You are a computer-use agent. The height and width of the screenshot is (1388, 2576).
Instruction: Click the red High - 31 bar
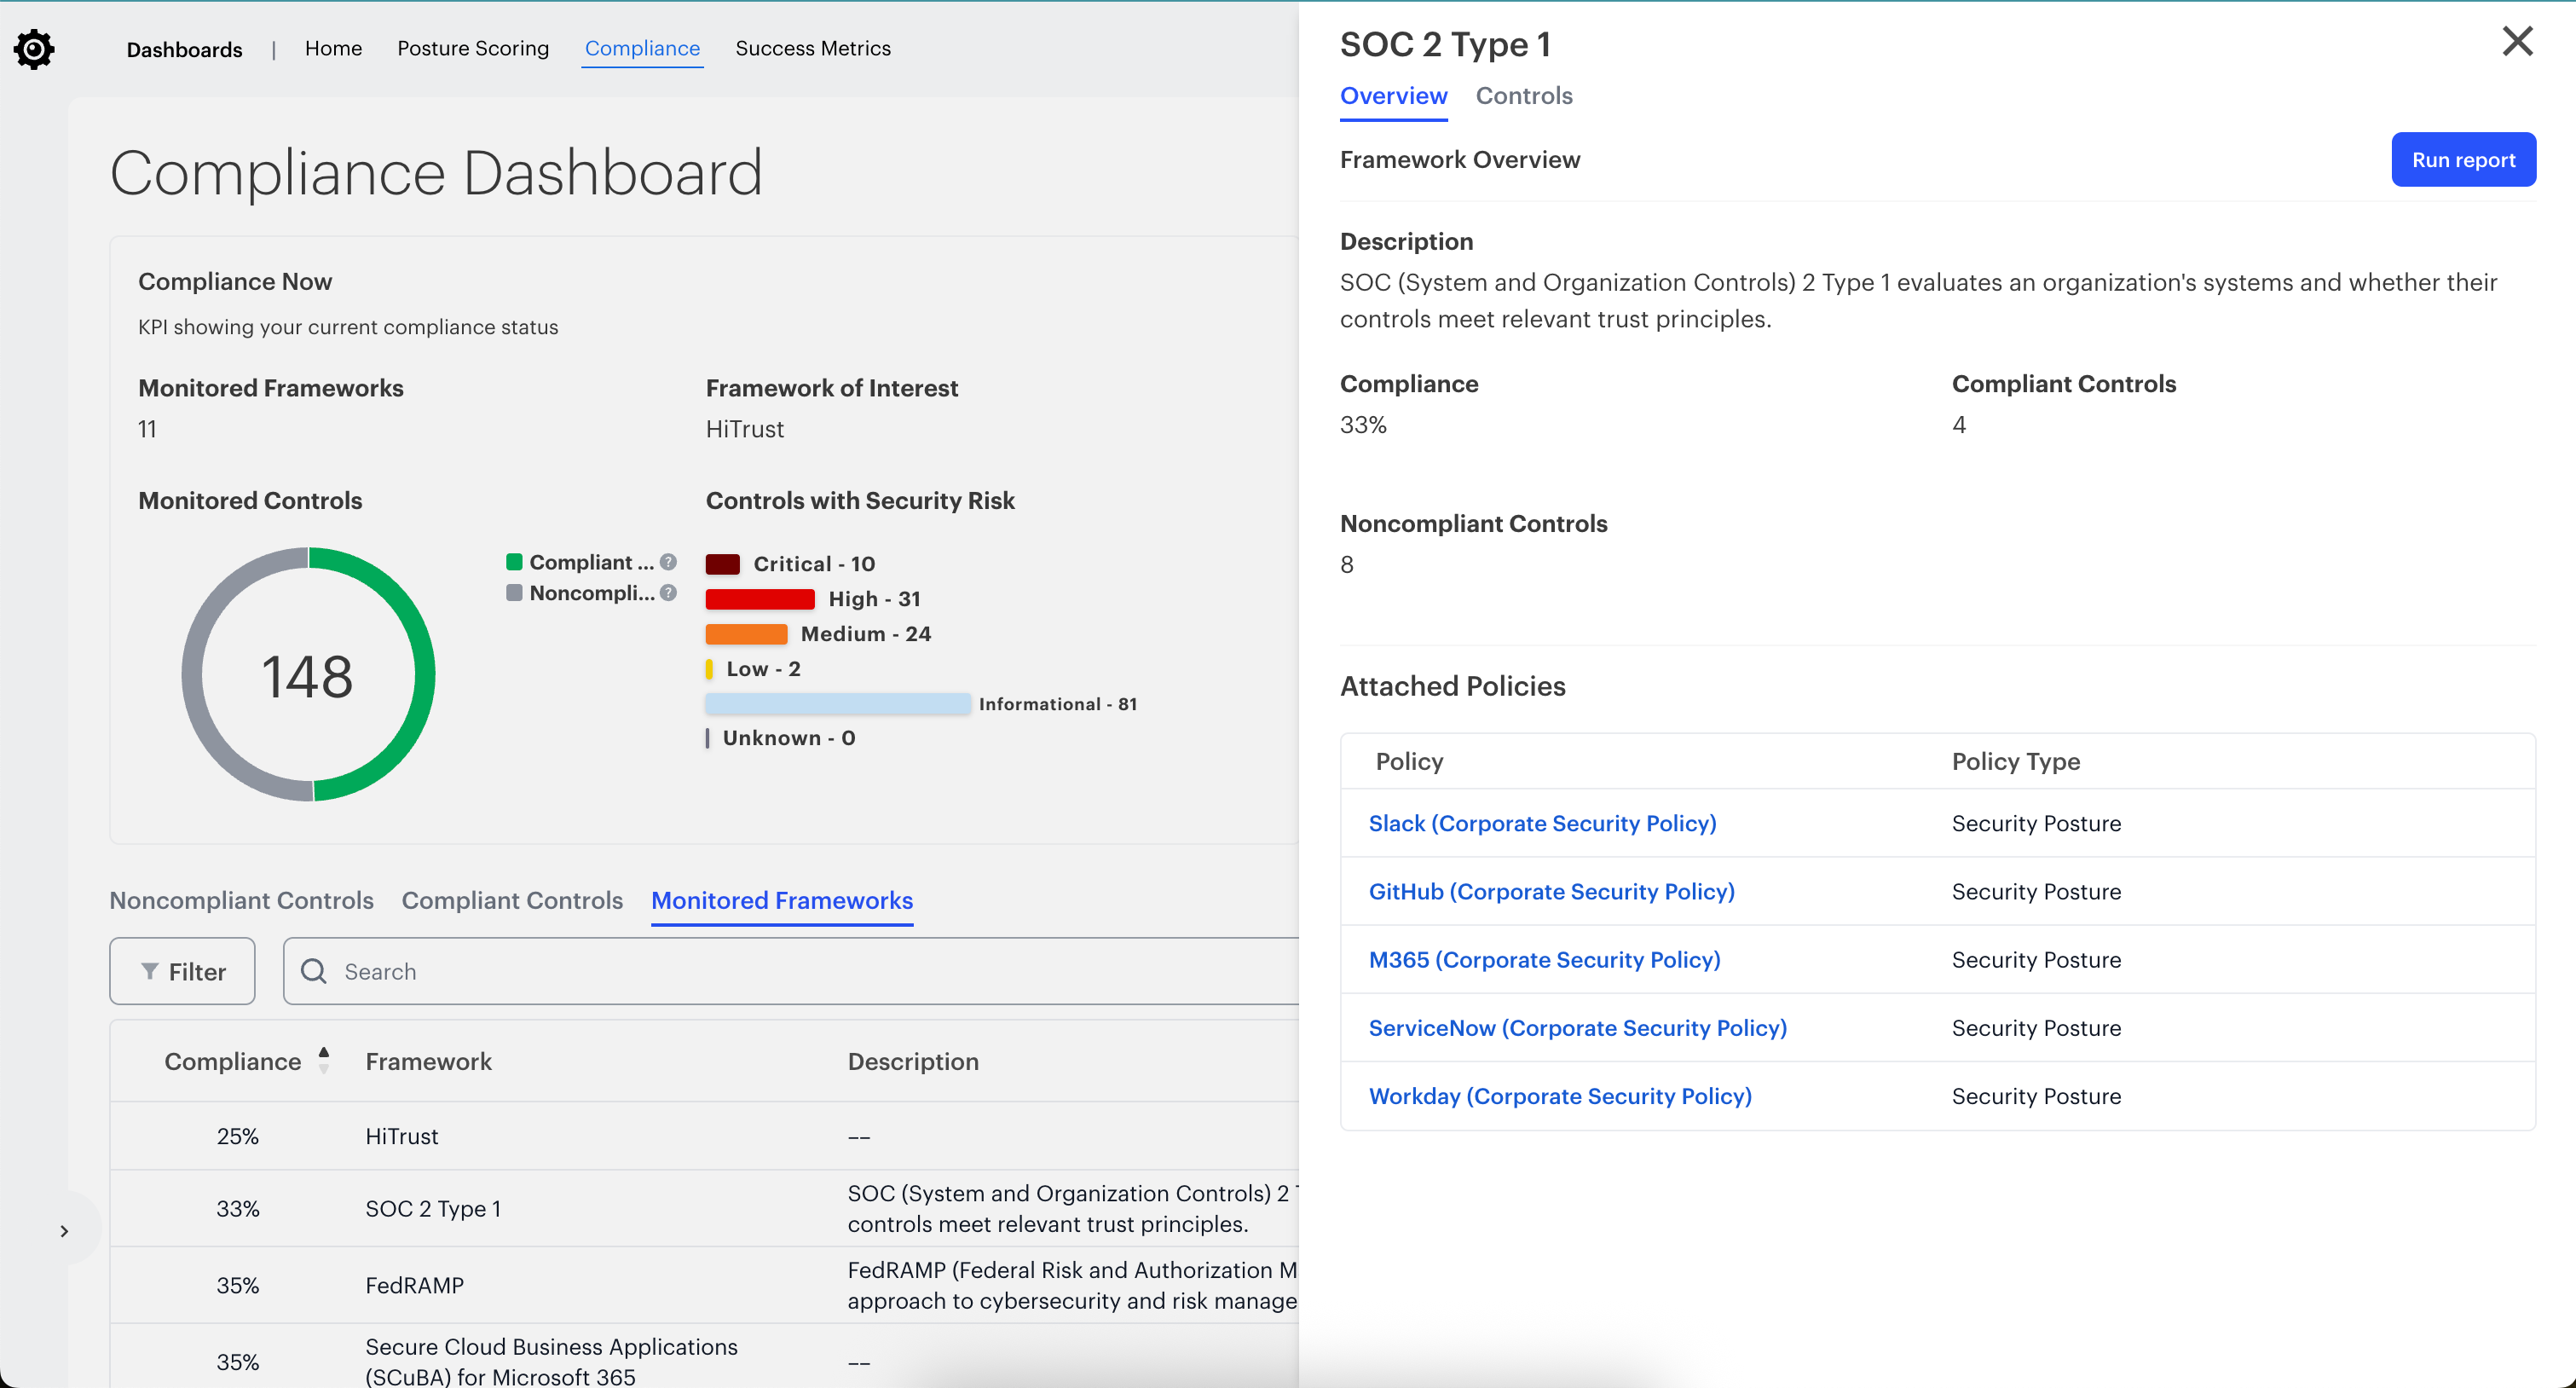click(x=760, y=599)
